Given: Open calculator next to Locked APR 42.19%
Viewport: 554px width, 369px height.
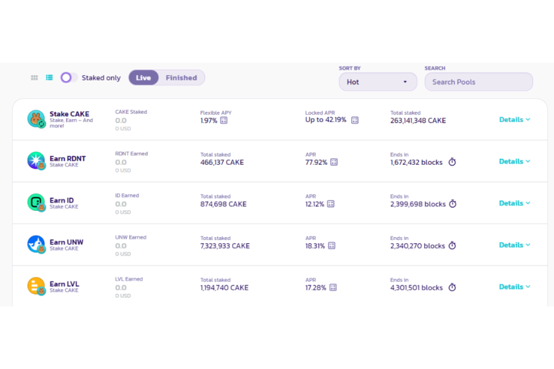Looking at the screenshot, I should tap(355, 120).
